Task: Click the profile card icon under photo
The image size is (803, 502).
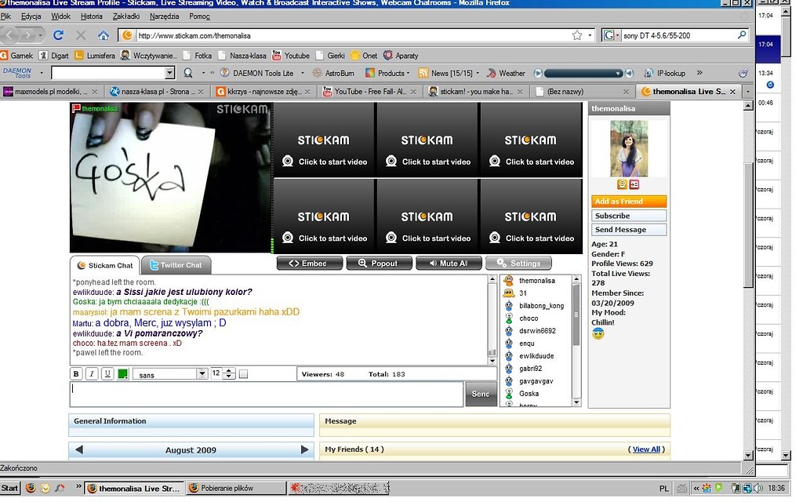Action: click(634, 184)
